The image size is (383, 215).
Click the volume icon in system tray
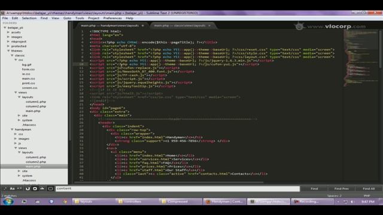[x=352, y=202]
